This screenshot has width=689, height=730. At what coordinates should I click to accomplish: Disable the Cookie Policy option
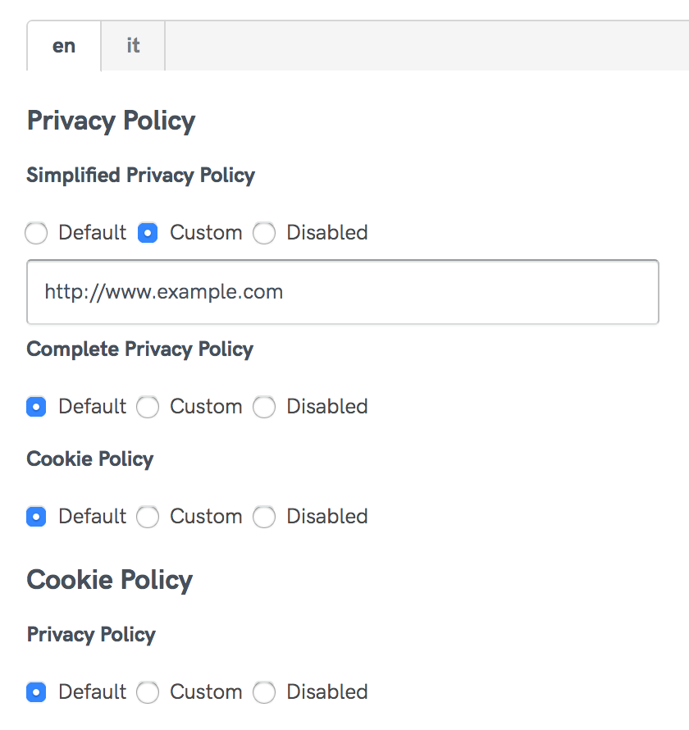[x=264, y=516]
